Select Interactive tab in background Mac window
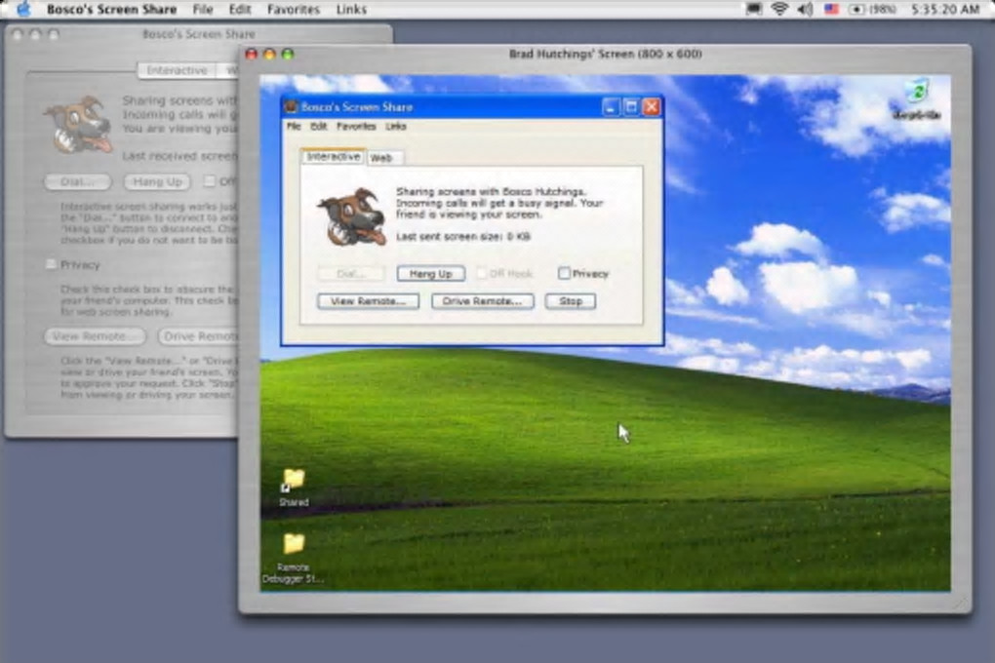Image resolution: width=995 pixels, height=663 pixels. 177,70
